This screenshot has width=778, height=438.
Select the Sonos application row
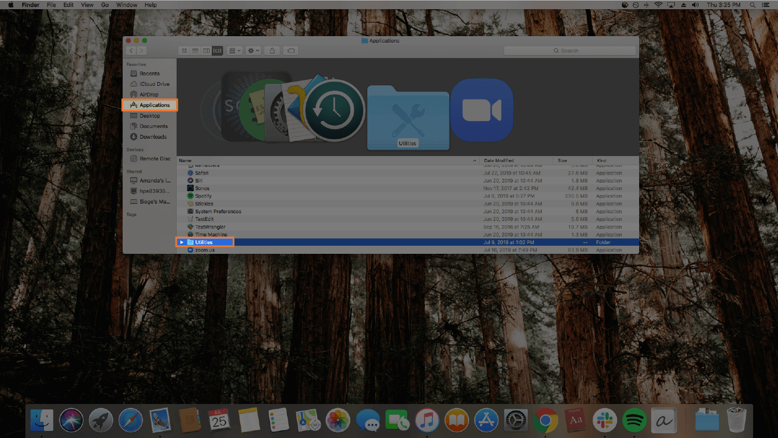pos(408,188)
